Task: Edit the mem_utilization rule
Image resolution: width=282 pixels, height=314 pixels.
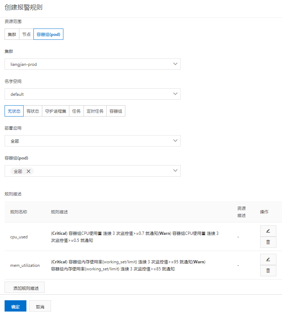Action: point(268,259)
